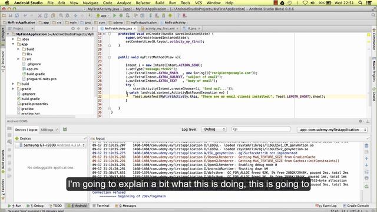Click the Find magnifier icon
Screen dimensions: 377x212
[61, 16]
